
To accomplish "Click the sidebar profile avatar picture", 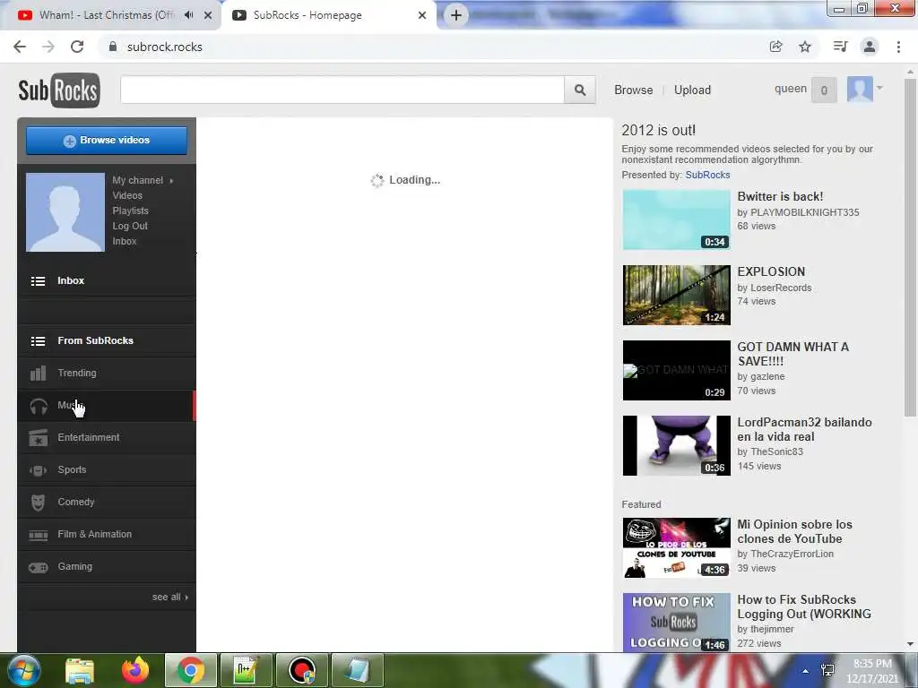I will [x=65, y=212].
